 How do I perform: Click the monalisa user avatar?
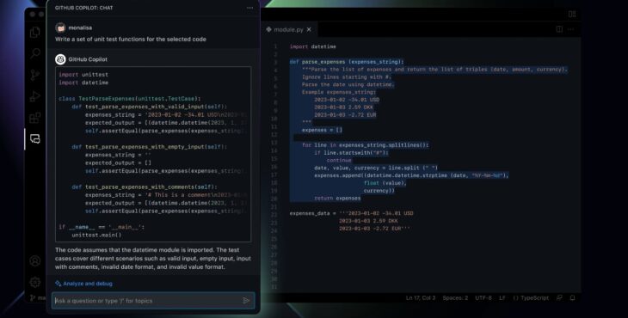click(60, 28)
